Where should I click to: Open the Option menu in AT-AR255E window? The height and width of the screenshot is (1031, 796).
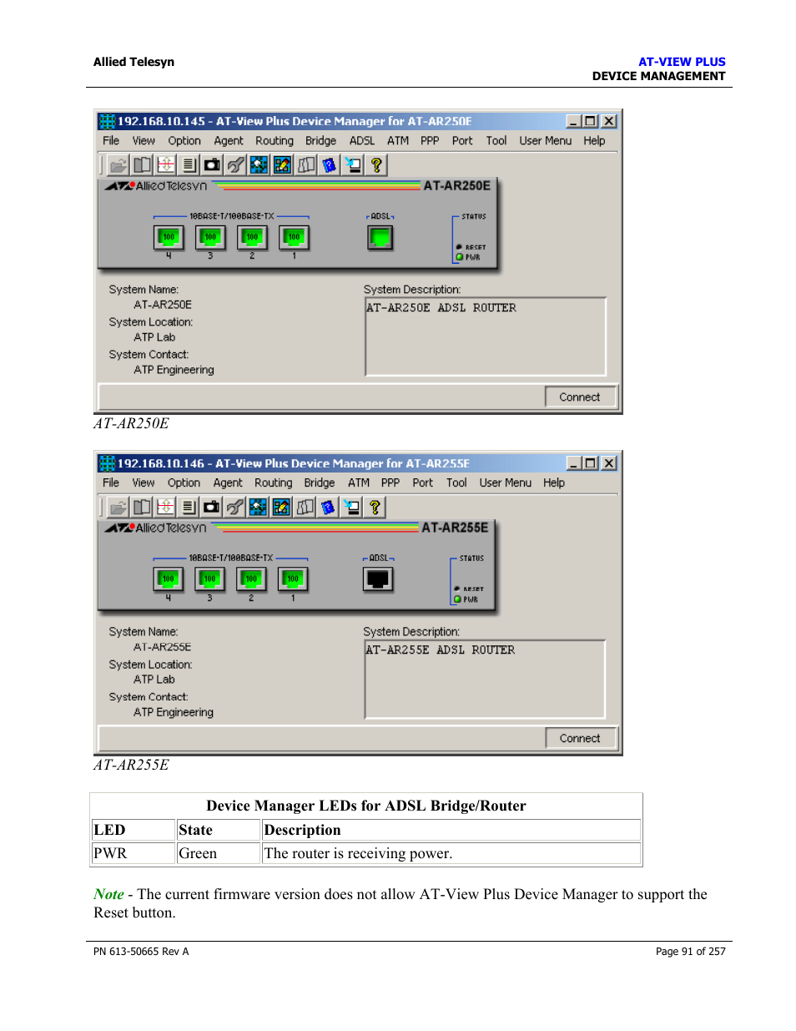184,483
